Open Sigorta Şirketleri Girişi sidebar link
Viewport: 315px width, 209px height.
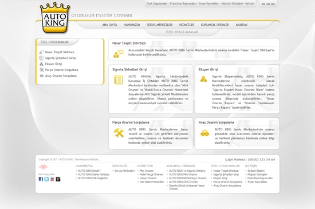[x=60, y=58]
